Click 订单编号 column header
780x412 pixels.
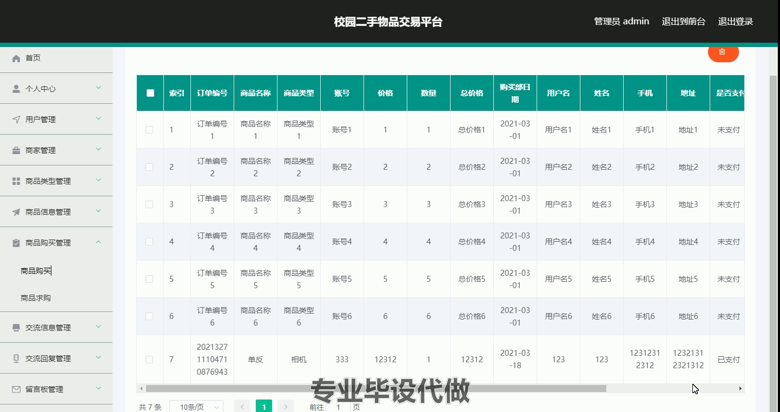pyautogui.click(x=212, y=93)
